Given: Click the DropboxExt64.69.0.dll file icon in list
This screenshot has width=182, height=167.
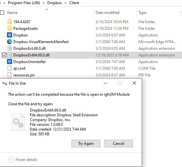Looking at the screenshot, I should point(10,55).
